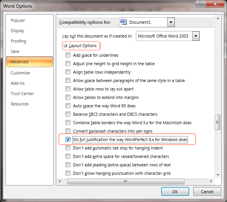227x202 pixels.
Task: Click the vertical scrollbar down arrow
Action: pos(218,175)
